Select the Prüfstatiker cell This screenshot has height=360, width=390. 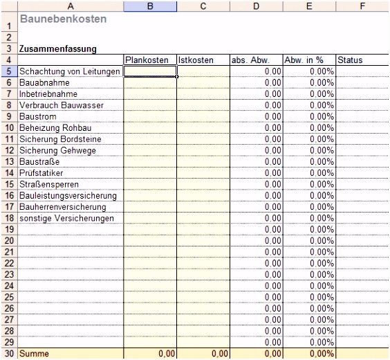[x=71, y=173]
